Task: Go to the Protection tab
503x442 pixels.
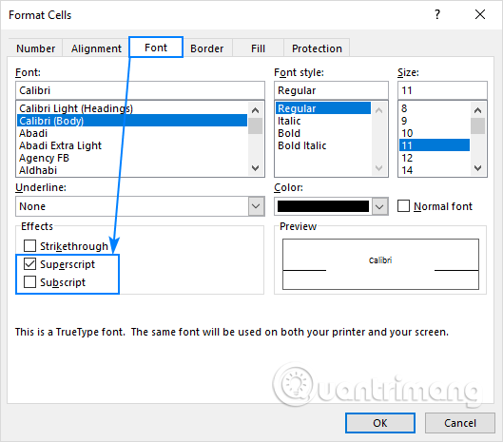Action: coord(317,48)
